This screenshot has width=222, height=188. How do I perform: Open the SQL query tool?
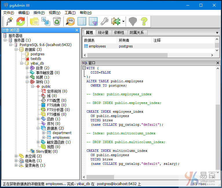pyautogui.click(x=71, y=21)
